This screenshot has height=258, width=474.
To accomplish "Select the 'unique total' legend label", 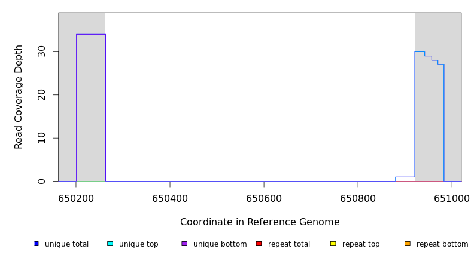I will [66, 244].
